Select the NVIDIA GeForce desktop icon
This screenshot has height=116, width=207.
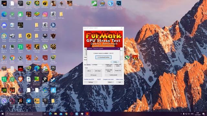[x=4, y=91]
